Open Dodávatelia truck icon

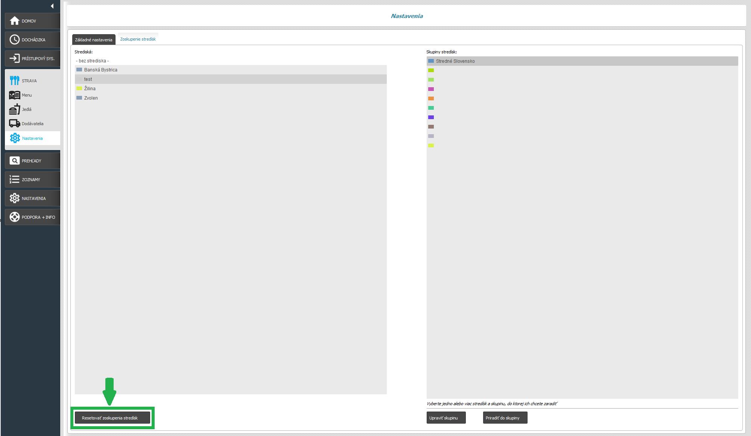click(14, 123)
